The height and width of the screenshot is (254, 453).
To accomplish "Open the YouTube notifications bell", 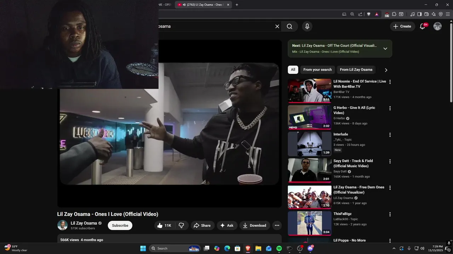I will pos(422,26).
